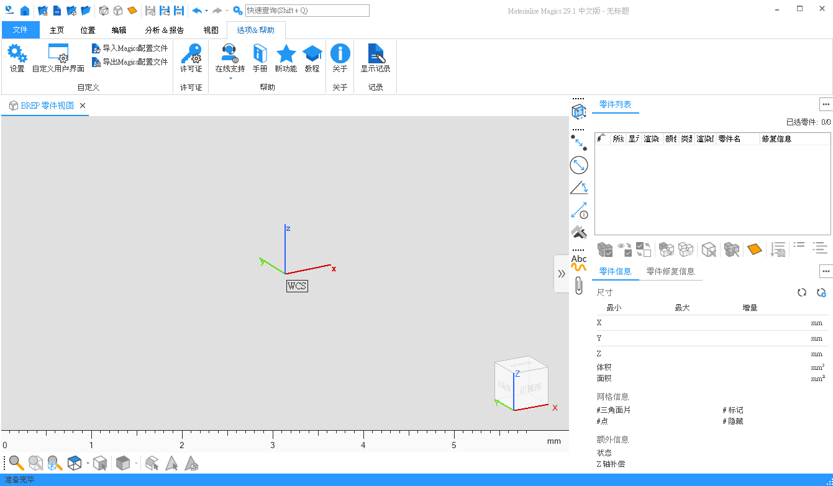Sort the part list by the # column

[x=602, y=139]
